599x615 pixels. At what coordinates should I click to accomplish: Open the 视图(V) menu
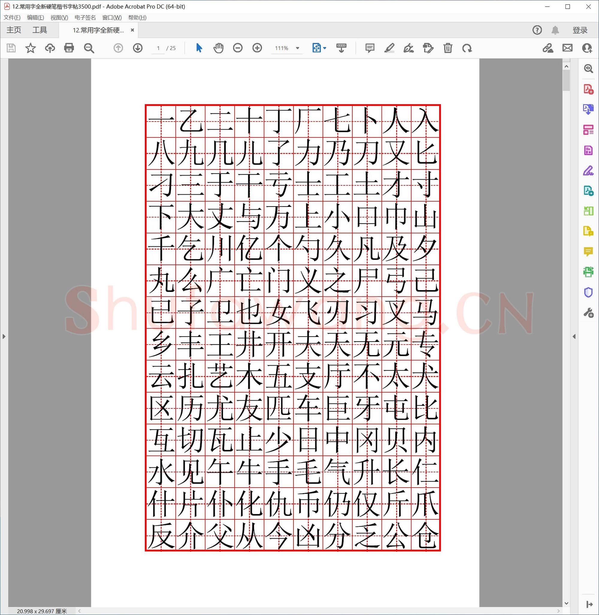[59, 18]
